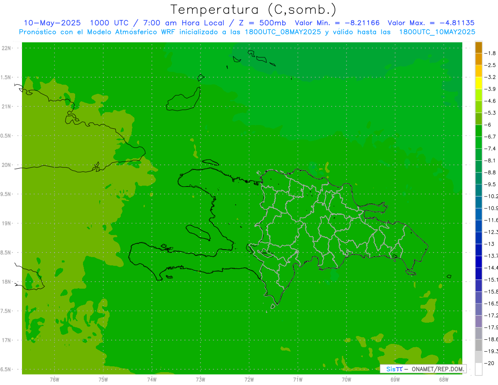Click the "19N" latitude label
The height and width of the screenshot is (385, 498).
(x=7, y=223)
